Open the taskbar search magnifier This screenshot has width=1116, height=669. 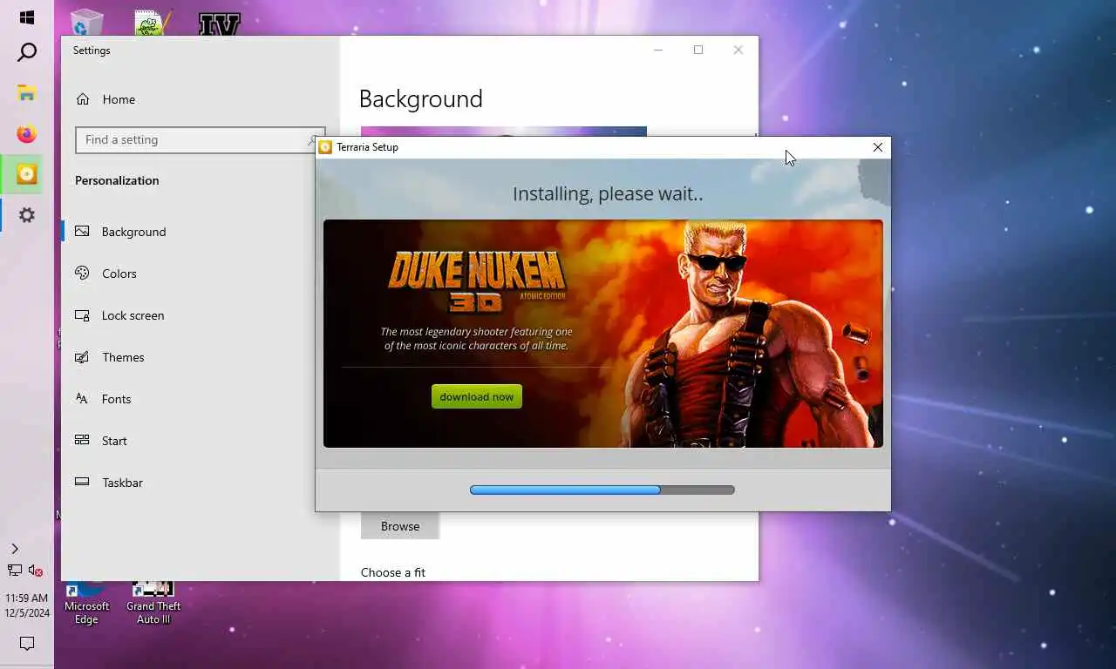(27, 52)
